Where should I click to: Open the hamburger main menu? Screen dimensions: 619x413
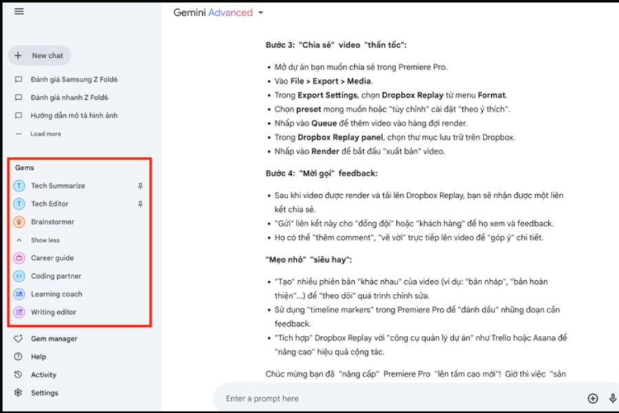[19, 12]
